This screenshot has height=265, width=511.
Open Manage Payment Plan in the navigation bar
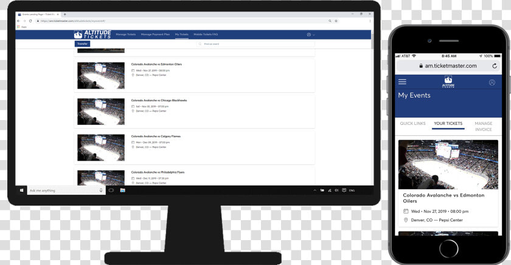(156, 35)
